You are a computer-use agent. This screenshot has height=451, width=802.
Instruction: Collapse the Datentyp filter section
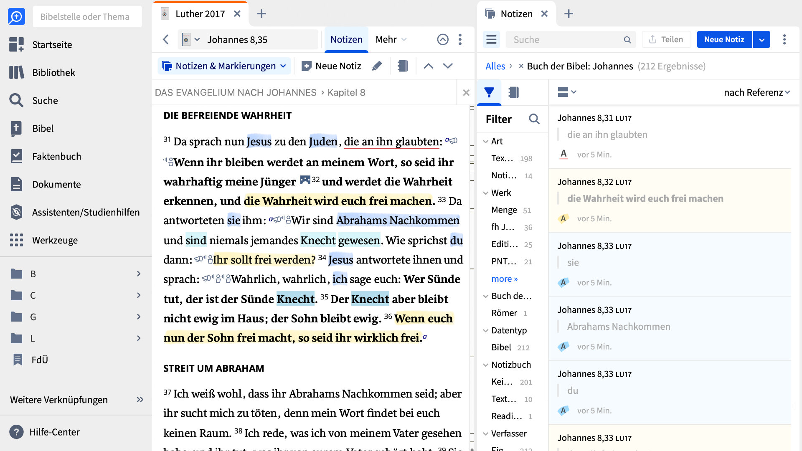coord(486,331)
